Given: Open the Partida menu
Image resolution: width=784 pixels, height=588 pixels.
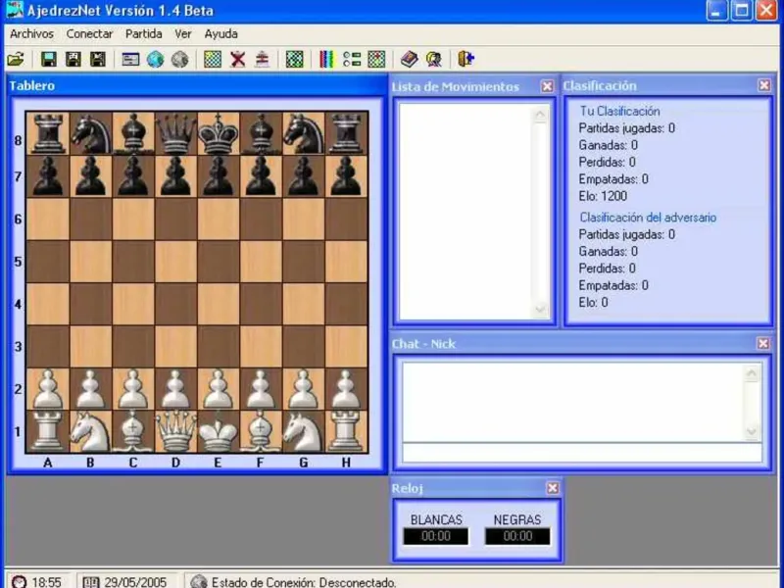Looking at the screenshot, I should click(143, 34).
